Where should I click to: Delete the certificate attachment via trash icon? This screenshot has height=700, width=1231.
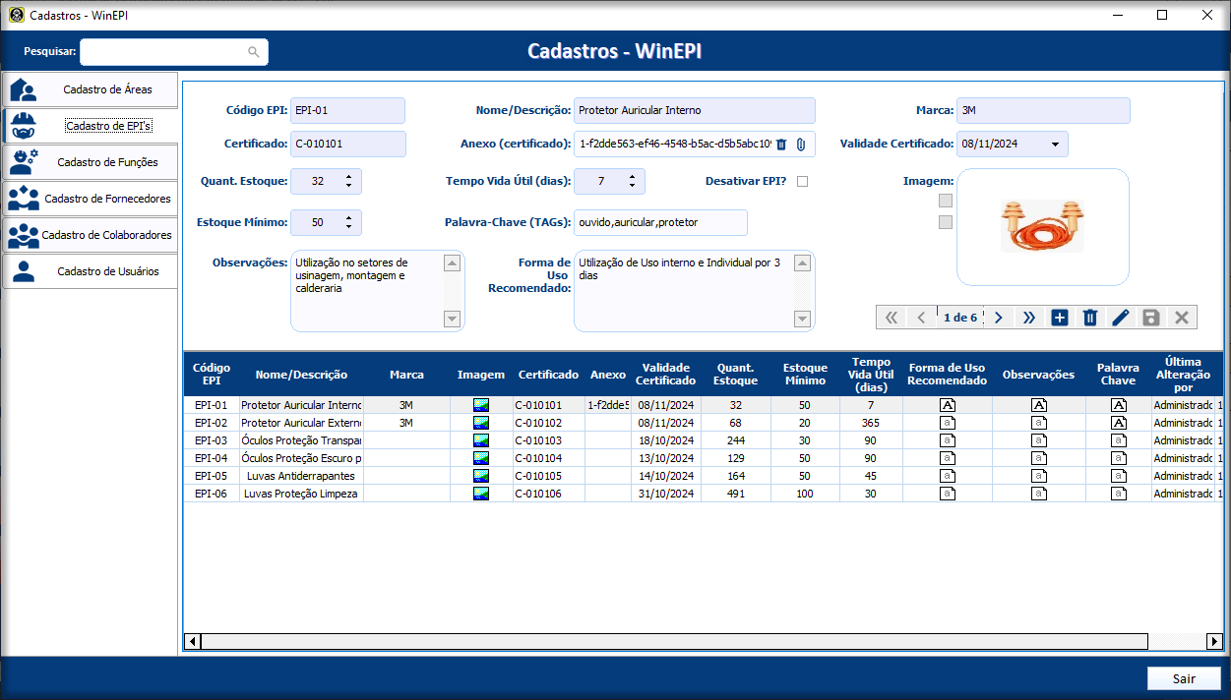click(x=781, y=145)
